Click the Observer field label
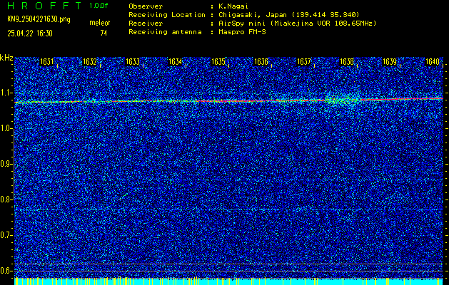449x285 pixels. [146, 6]
